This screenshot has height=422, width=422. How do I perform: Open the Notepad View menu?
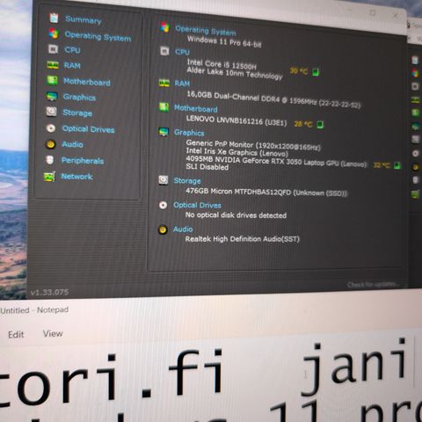(x=53, y=333)
